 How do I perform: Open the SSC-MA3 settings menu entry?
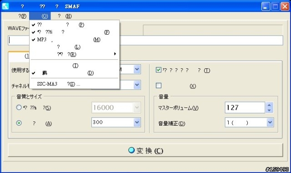(75, 84)
